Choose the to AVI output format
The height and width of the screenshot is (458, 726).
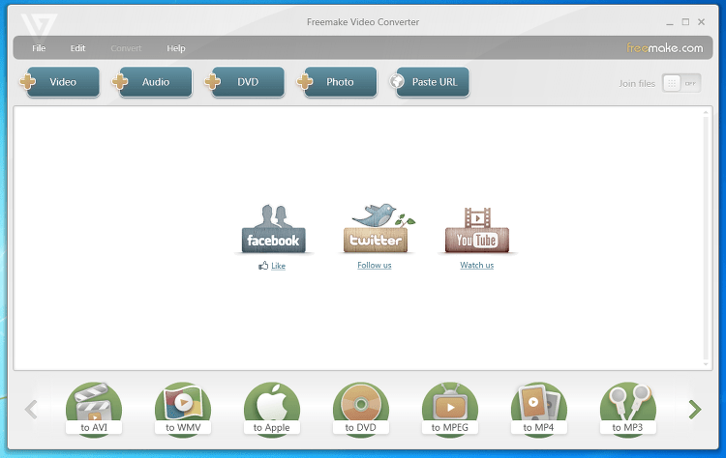tap(94, 410)
